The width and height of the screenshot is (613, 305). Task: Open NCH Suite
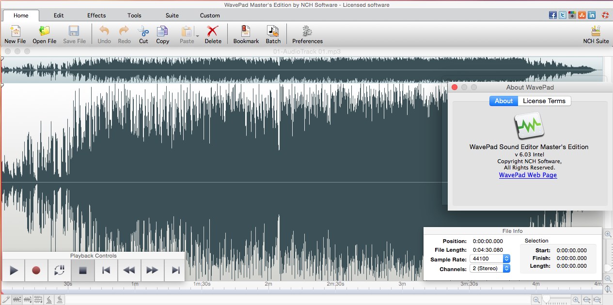coord(596,35)
